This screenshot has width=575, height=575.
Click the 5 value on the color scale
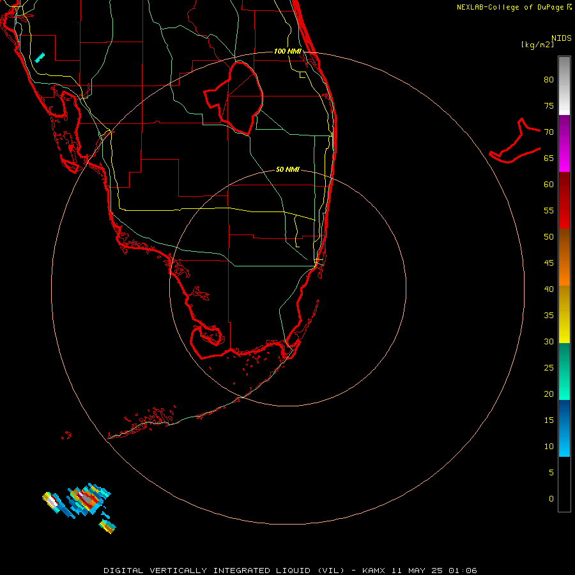(551, 473)
